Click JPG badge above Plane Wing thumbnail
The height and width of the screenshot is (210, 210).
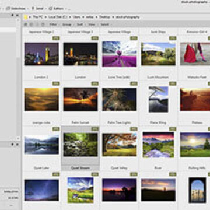click(x=173, y=83)
